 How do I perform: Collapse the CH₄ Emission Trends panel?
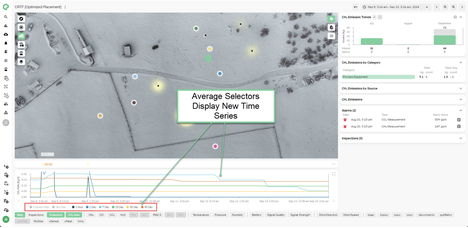pos(461,17)
